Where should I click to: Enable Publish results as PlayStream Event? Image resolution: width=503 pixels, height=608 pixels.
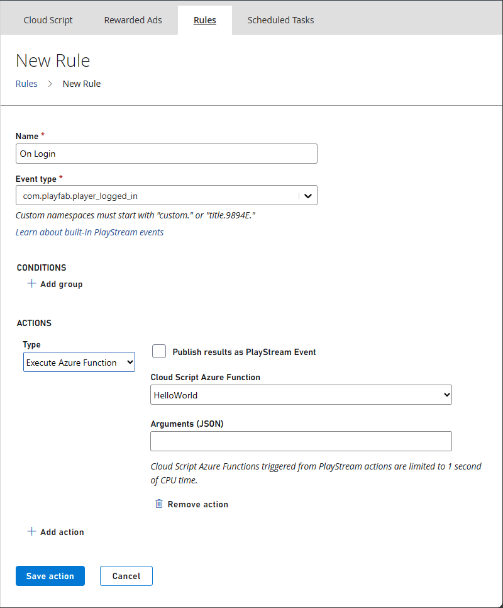point(159,351)
